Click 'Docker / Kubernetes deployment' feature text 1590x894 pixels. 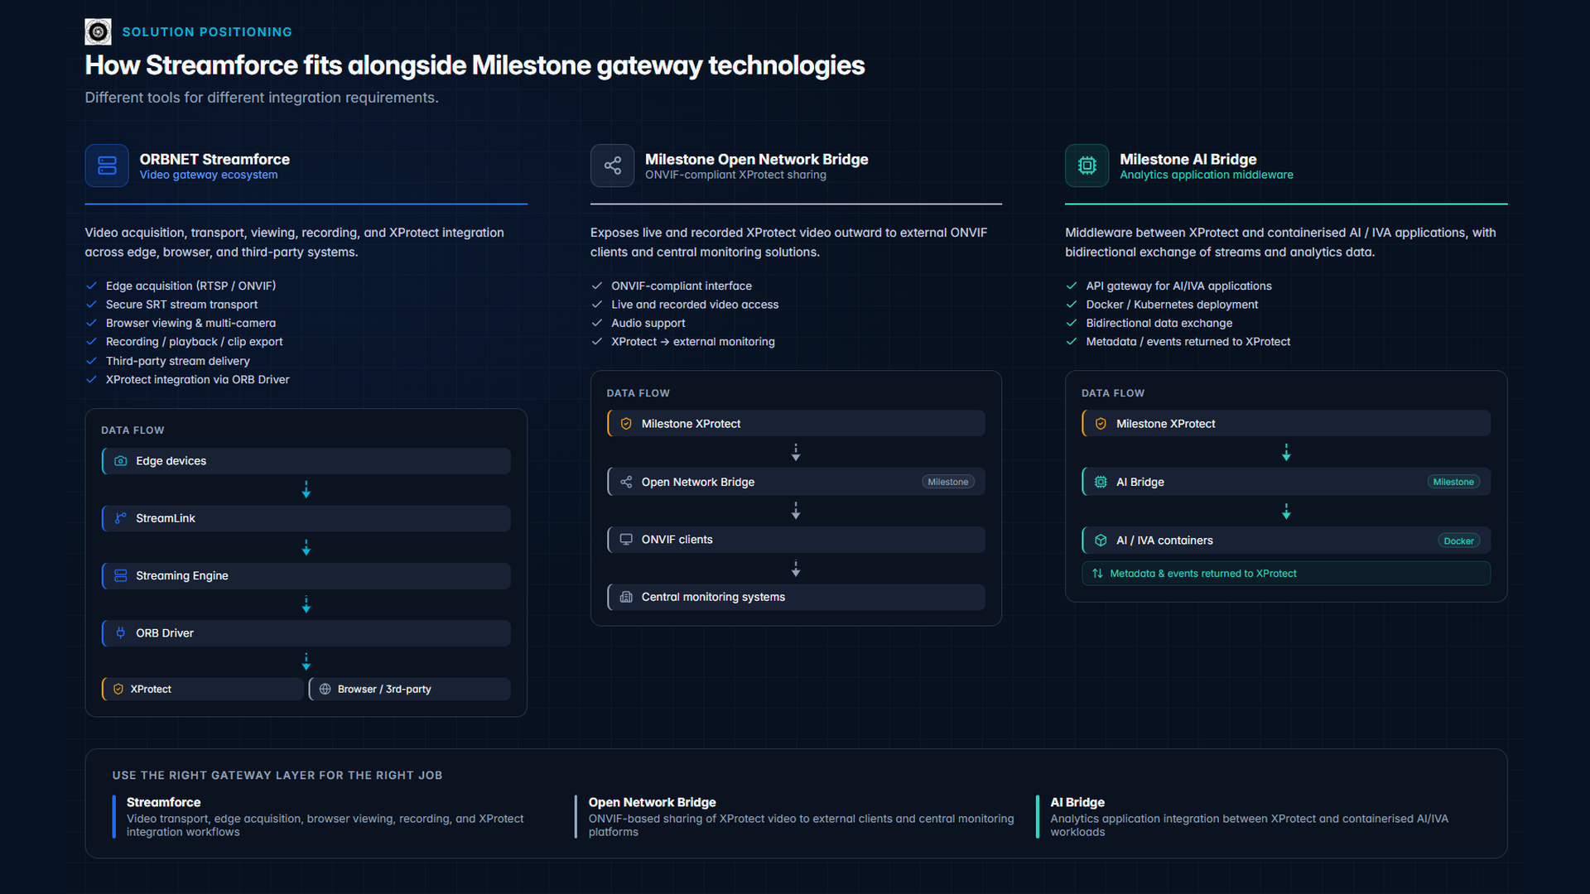pos(1172,305)
